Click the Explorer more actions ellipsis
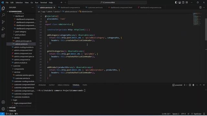This screenshot has height=116, width=207. tap(33, 7)
